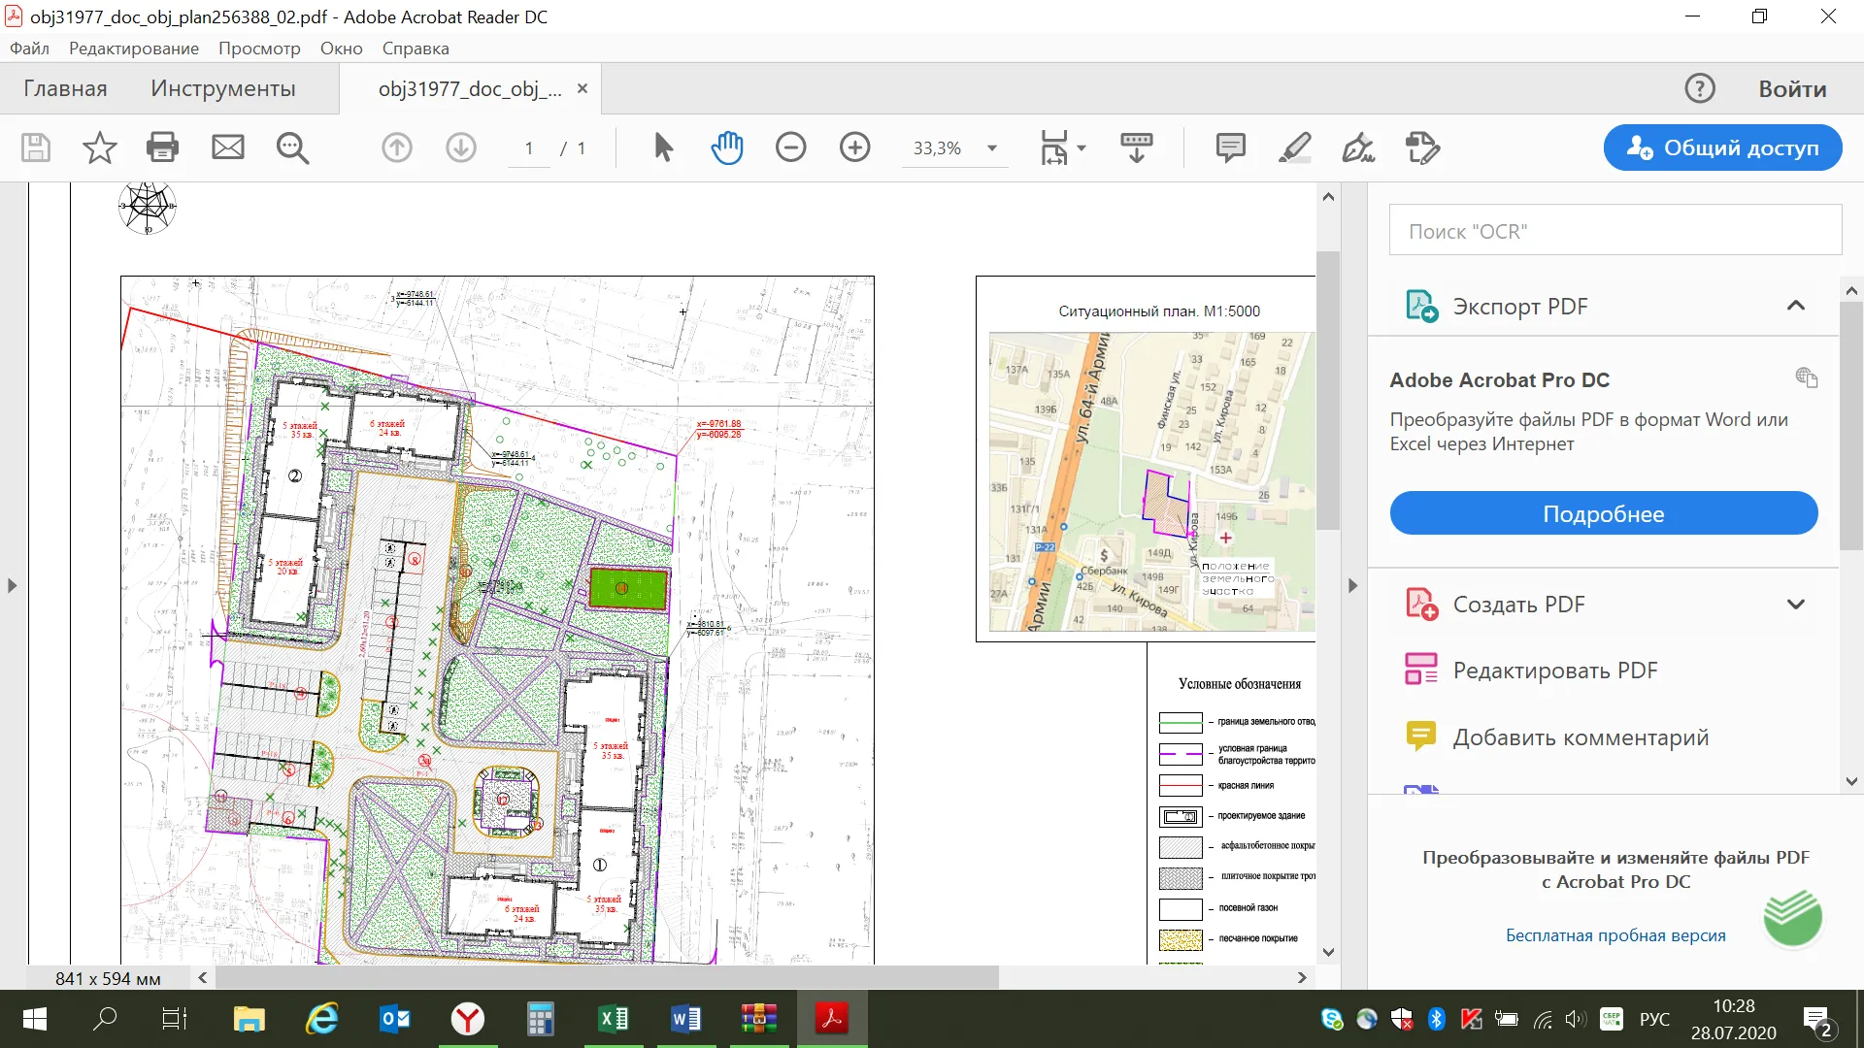Collapse the Export PDF section
1864x1048 pixels.
pos(1795,306)
